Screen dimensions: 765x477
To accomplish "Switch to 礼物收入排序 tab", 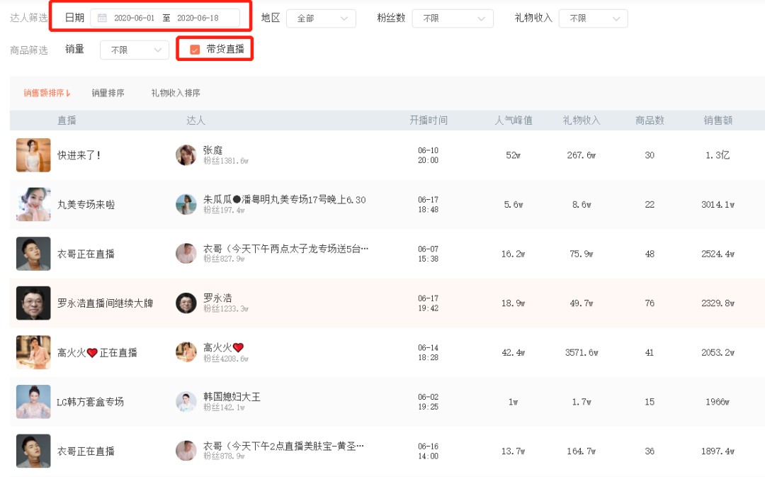I will click(x=176, y=93).
